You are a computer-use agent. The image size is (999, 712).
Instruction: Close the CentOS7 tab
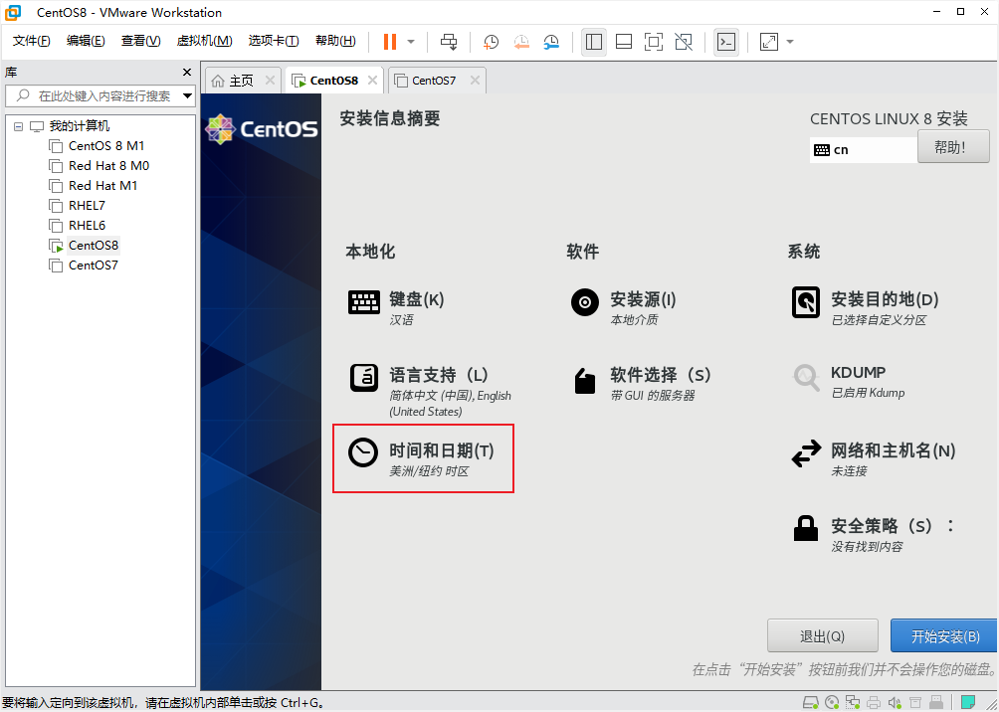(x=475, y=81)
